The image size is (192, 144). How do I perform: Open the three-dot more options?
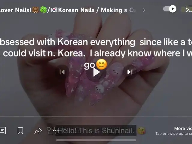56,131
